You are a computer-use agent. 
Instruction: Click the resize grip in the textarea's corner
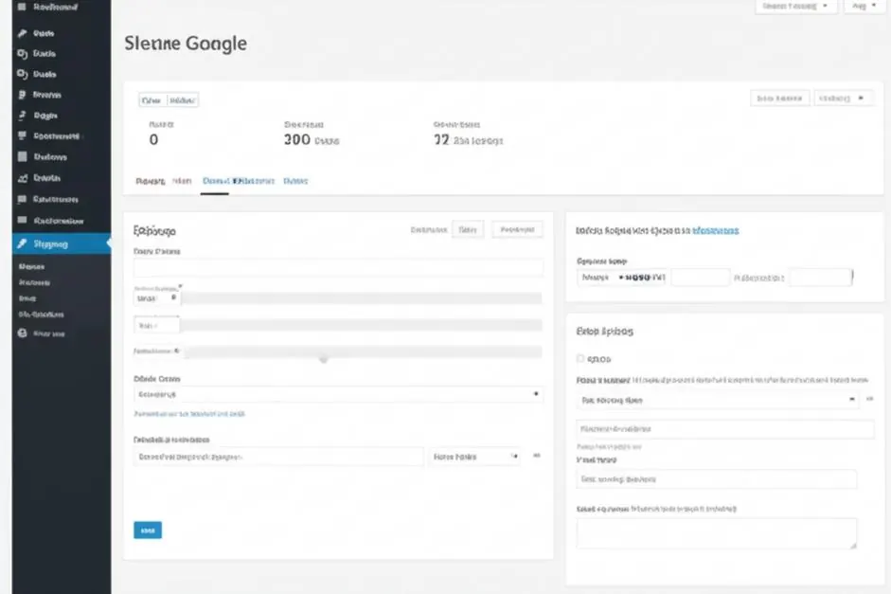852,545
